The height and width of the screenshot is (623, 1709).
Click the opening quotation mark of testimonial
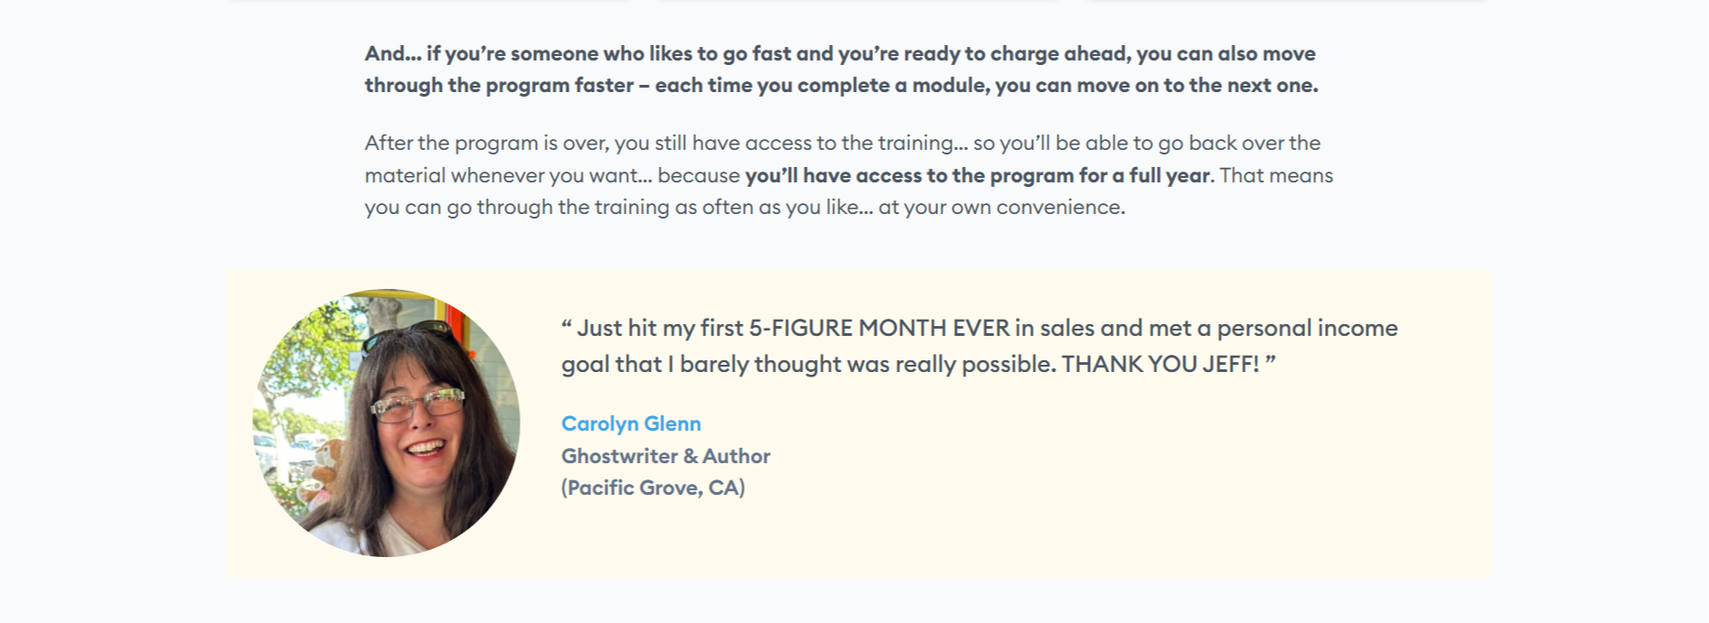[x=567, y=324]
